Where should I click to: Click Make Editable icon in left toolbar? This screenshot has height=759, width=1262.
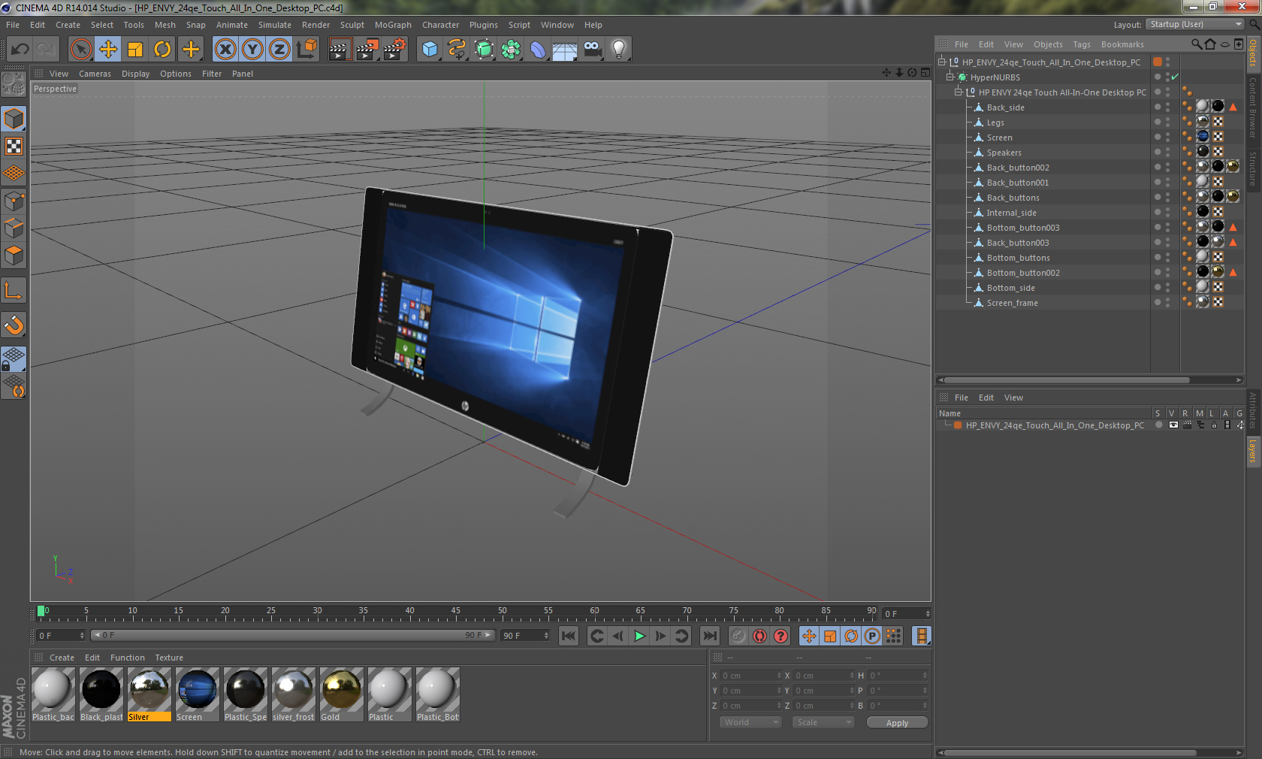point(14,83)
